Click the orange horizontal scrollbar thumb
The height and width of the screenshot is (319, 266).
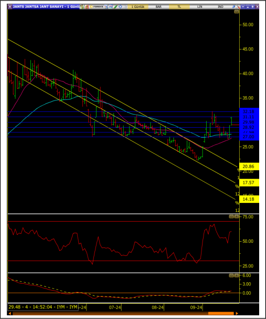point(221,314)
